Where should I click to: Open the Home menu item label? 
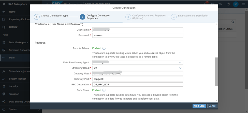(12, 12)
